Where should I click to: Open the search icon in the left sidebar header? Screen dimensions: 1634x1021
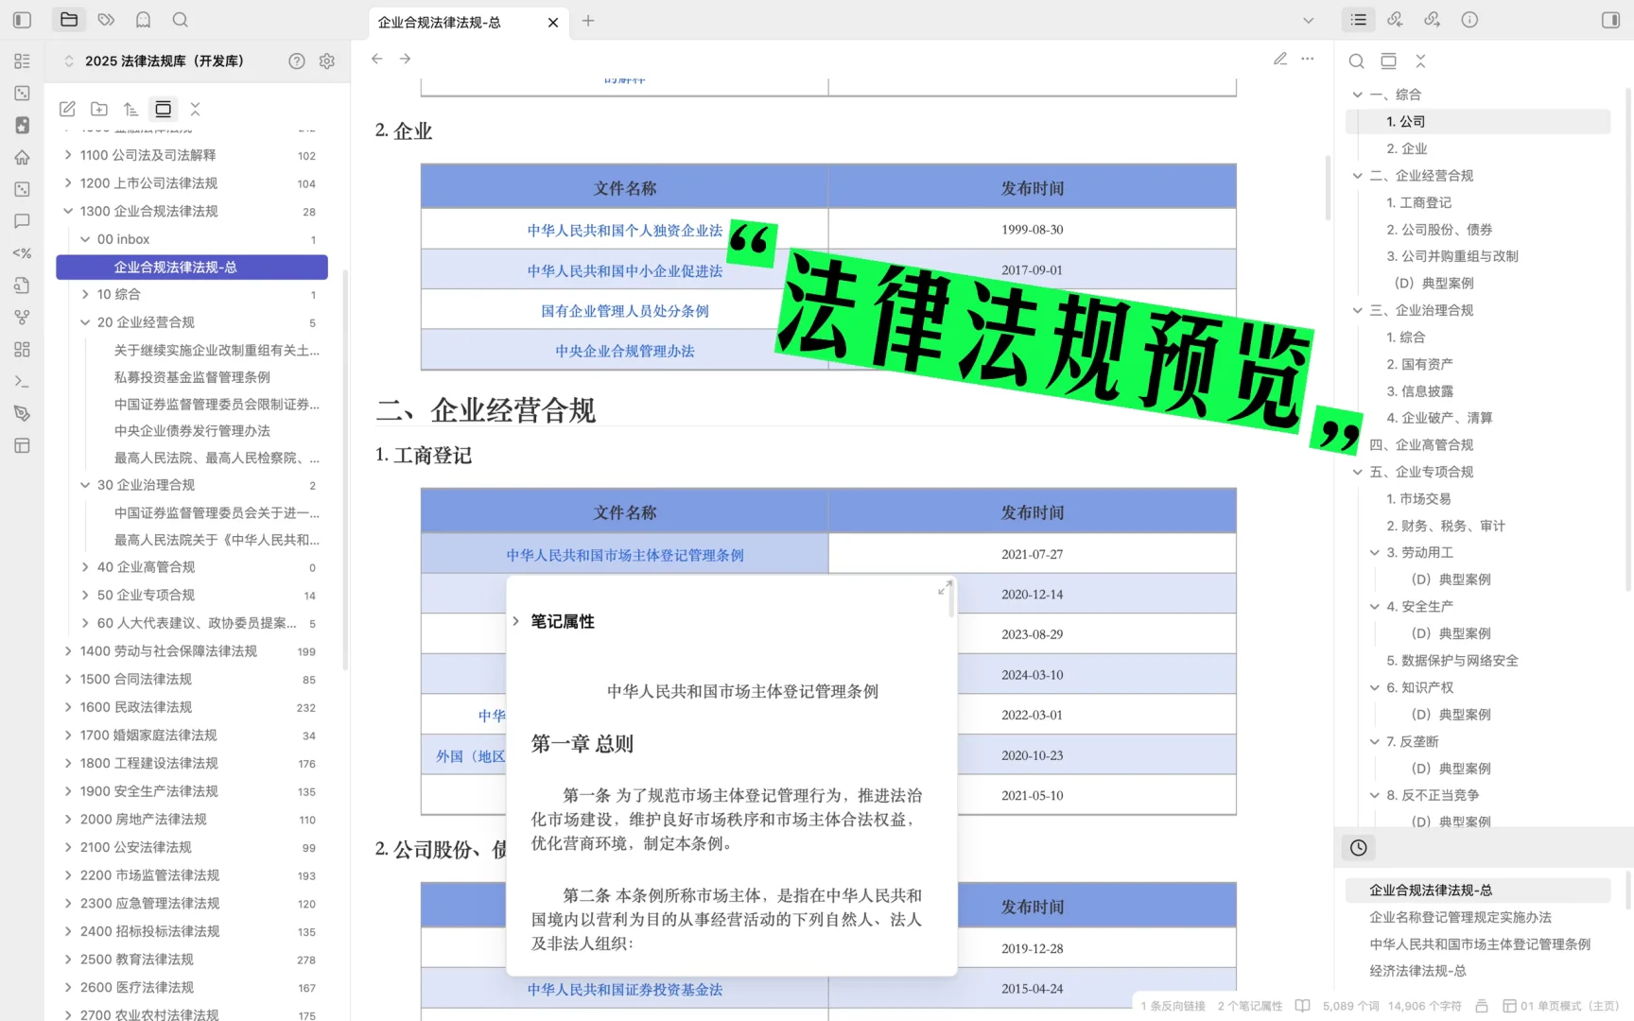(180, 19)
